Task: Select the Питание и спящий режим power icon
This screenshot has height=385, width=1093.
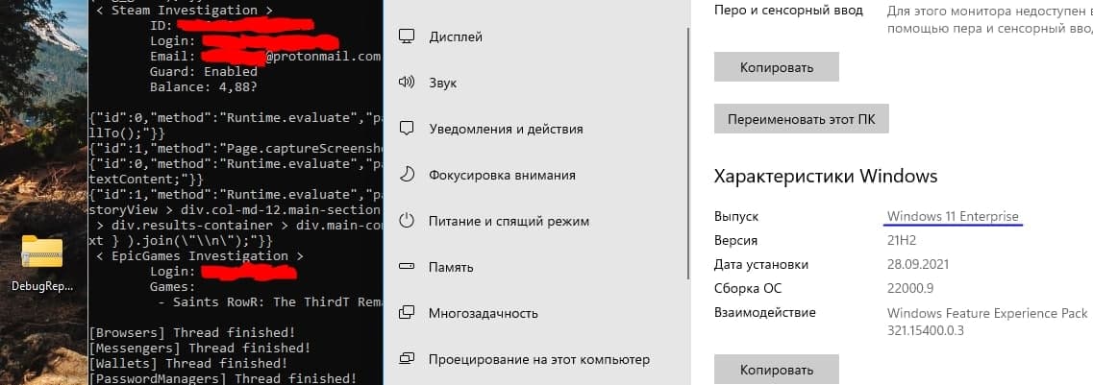Action: click(407, 221)
